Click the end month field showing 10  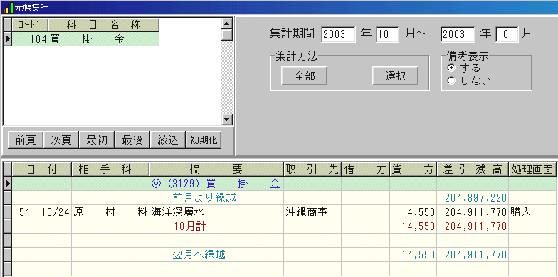point(507,34)
